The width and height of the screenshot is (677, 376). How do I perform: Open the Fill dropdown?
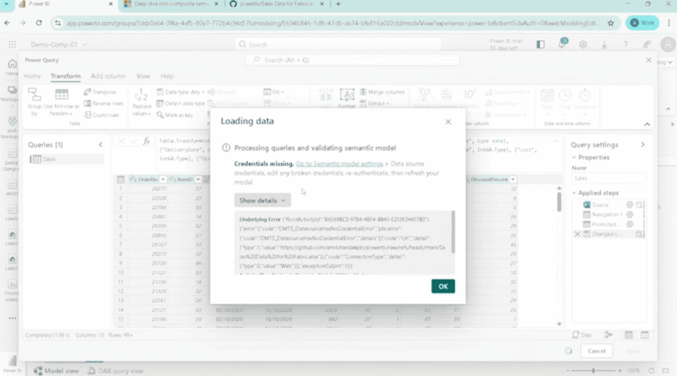pos(274,92)
